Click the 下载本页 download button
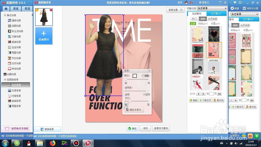 pos(205,100)
